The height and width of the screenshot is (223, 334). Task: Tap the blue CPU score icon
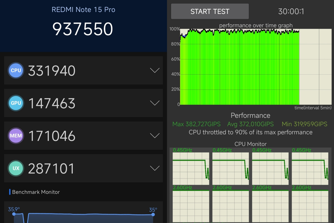[x=16, y=71]
